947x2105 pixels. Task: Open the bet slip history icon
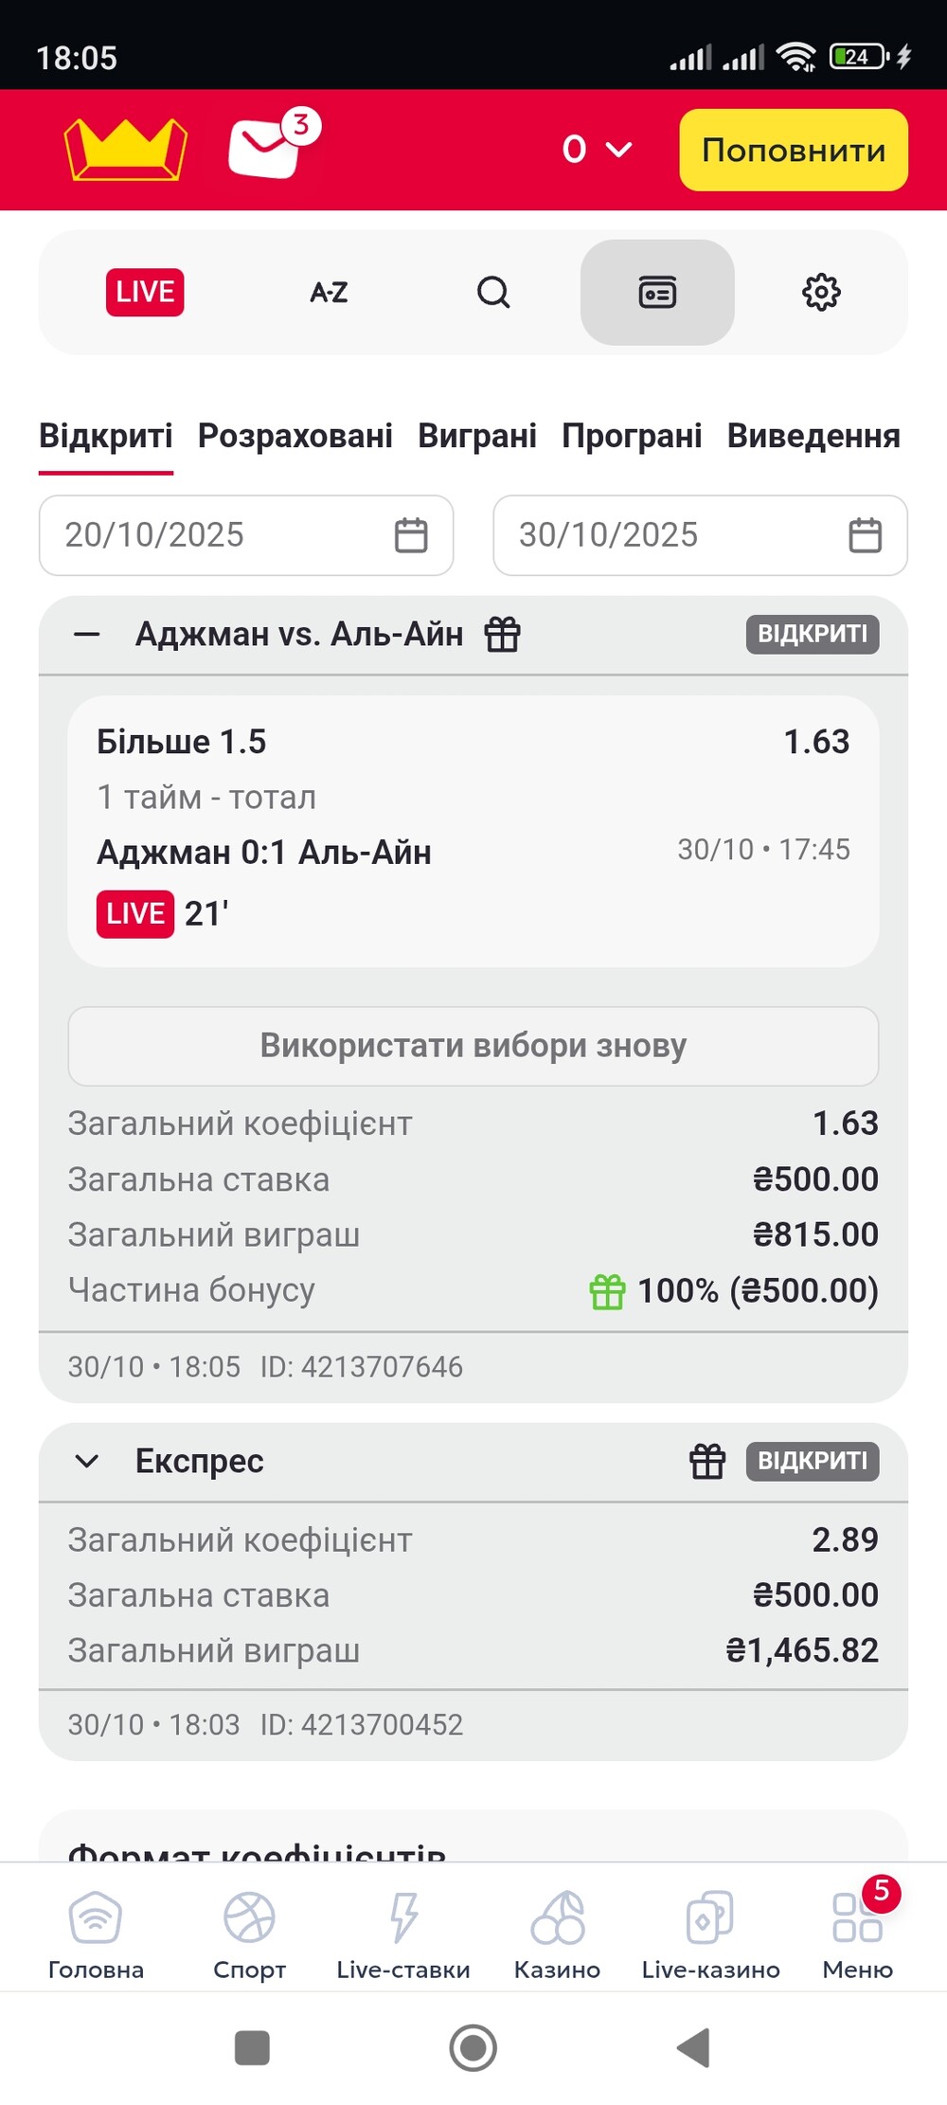coord(657,292)
